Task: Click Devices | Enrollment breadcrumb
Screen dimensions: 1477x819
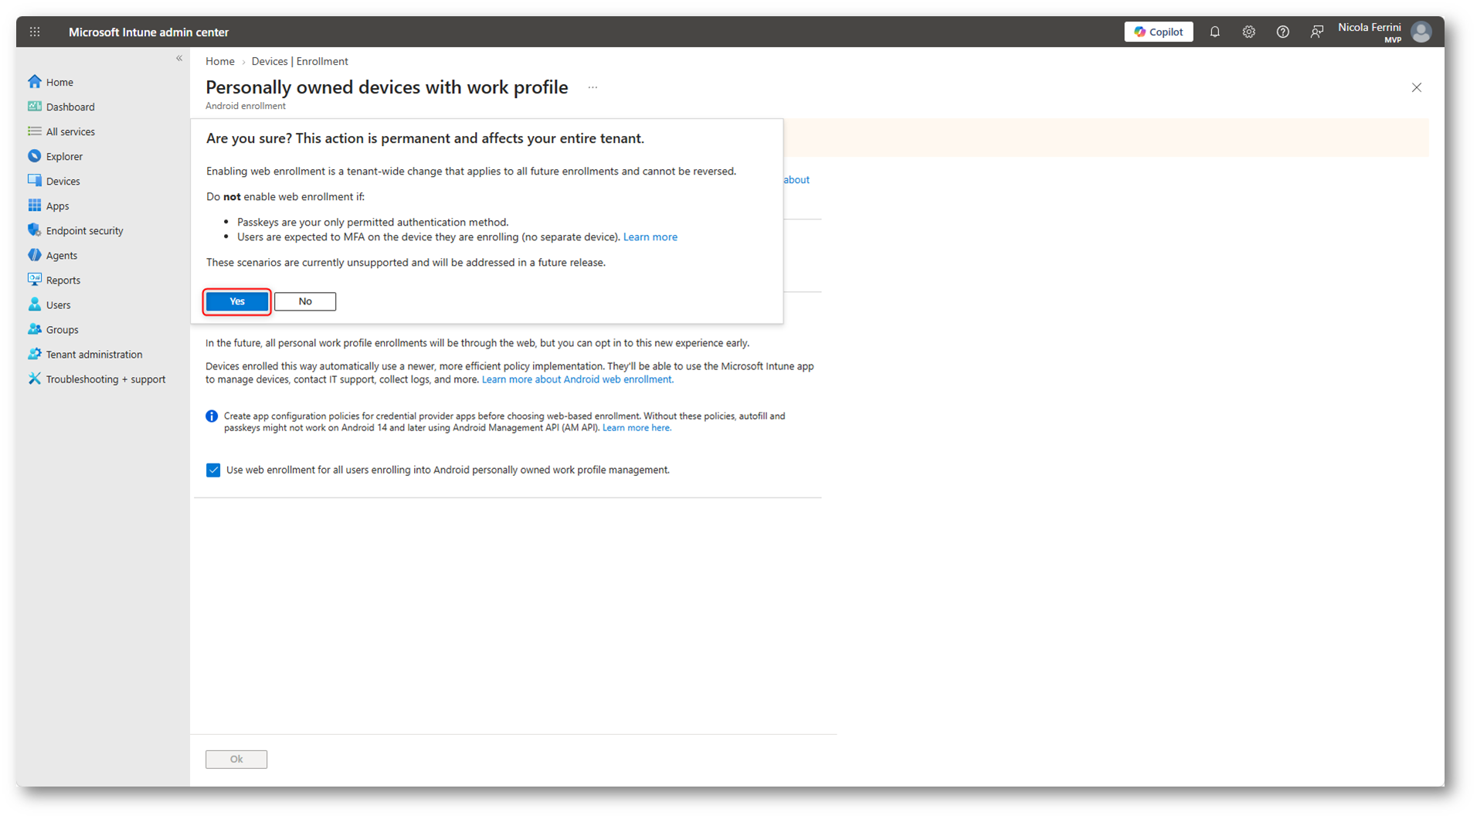Action: (300, 61)
